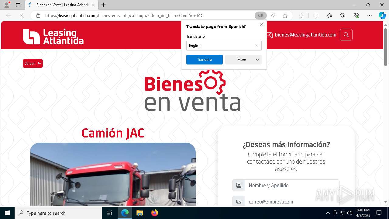Start Read aloud feature
Image resolution: width=389 pixels, height=219 pixels.
pyautogui.click(x=273, y=16)
